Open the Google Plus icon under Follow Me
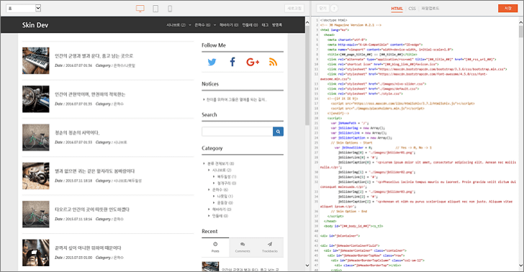 [x=253, y=62]
